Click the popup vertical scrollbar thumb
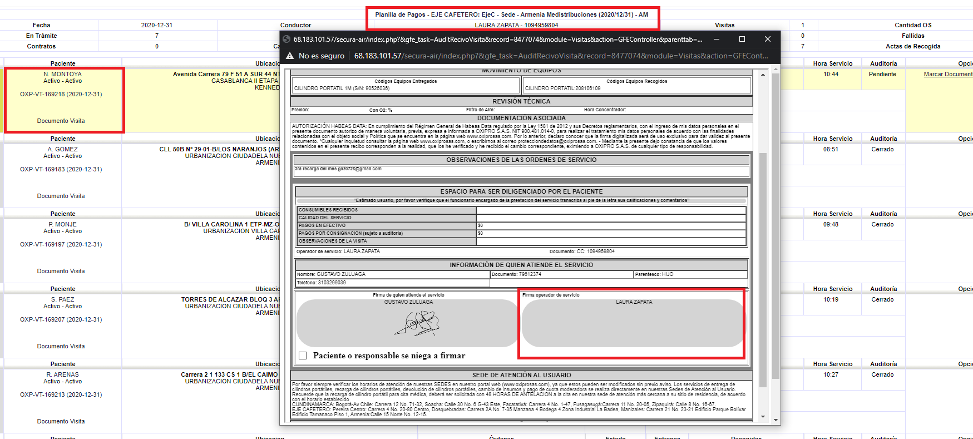 [763, 270]
